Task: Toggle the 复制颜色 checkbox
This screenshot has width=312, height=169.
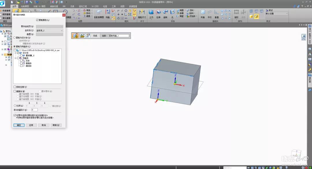Action: [37, 20]
